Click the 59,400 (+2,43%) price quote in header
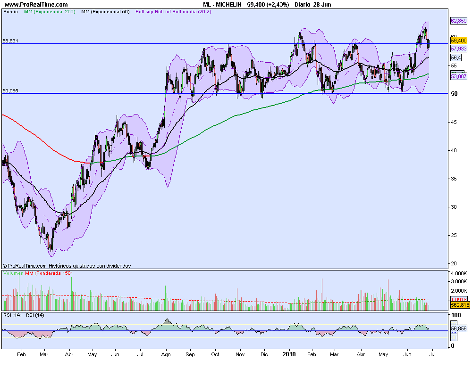 [268, 5]
